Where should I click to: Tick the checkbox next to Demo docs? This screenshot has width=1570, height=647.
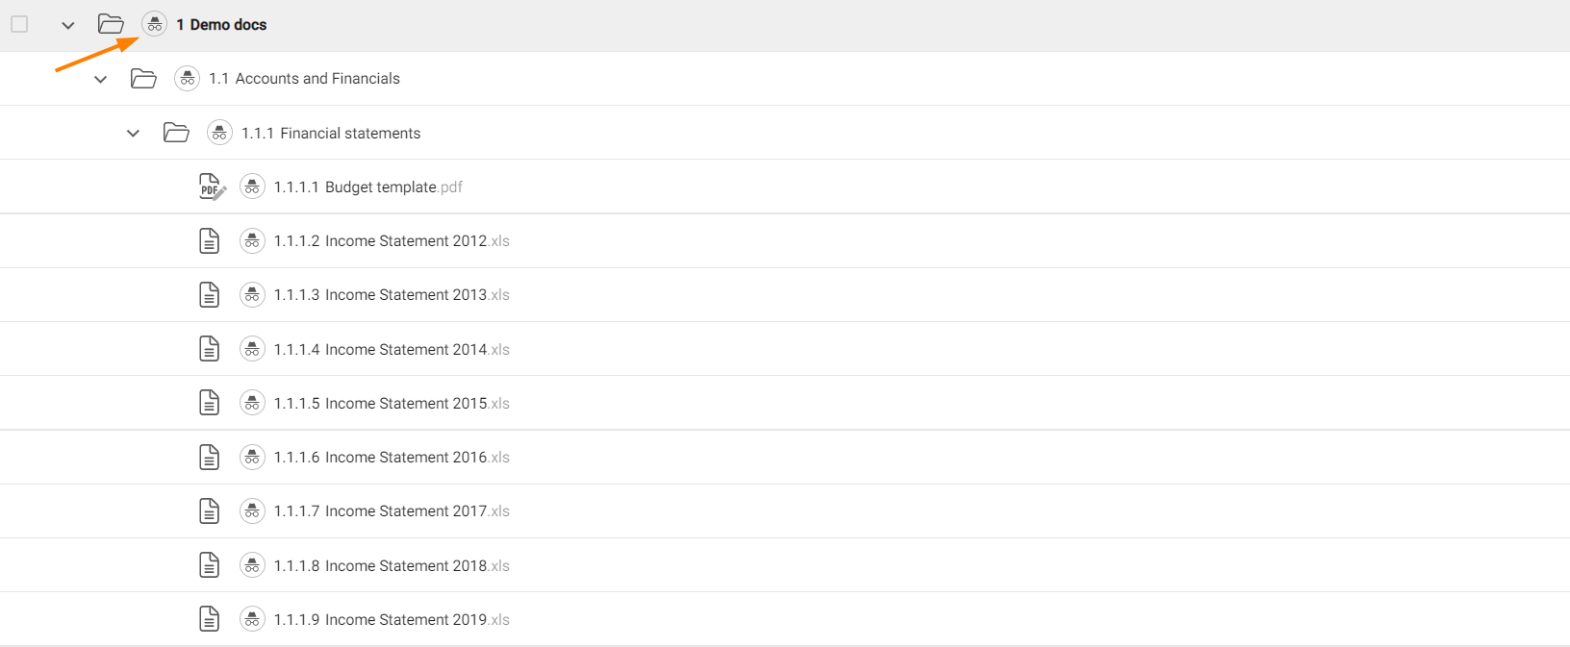(x=19, y=24)
